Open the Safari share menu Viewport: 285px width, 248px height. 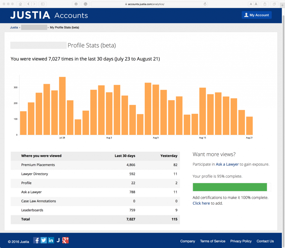click(x=265, y=4)
